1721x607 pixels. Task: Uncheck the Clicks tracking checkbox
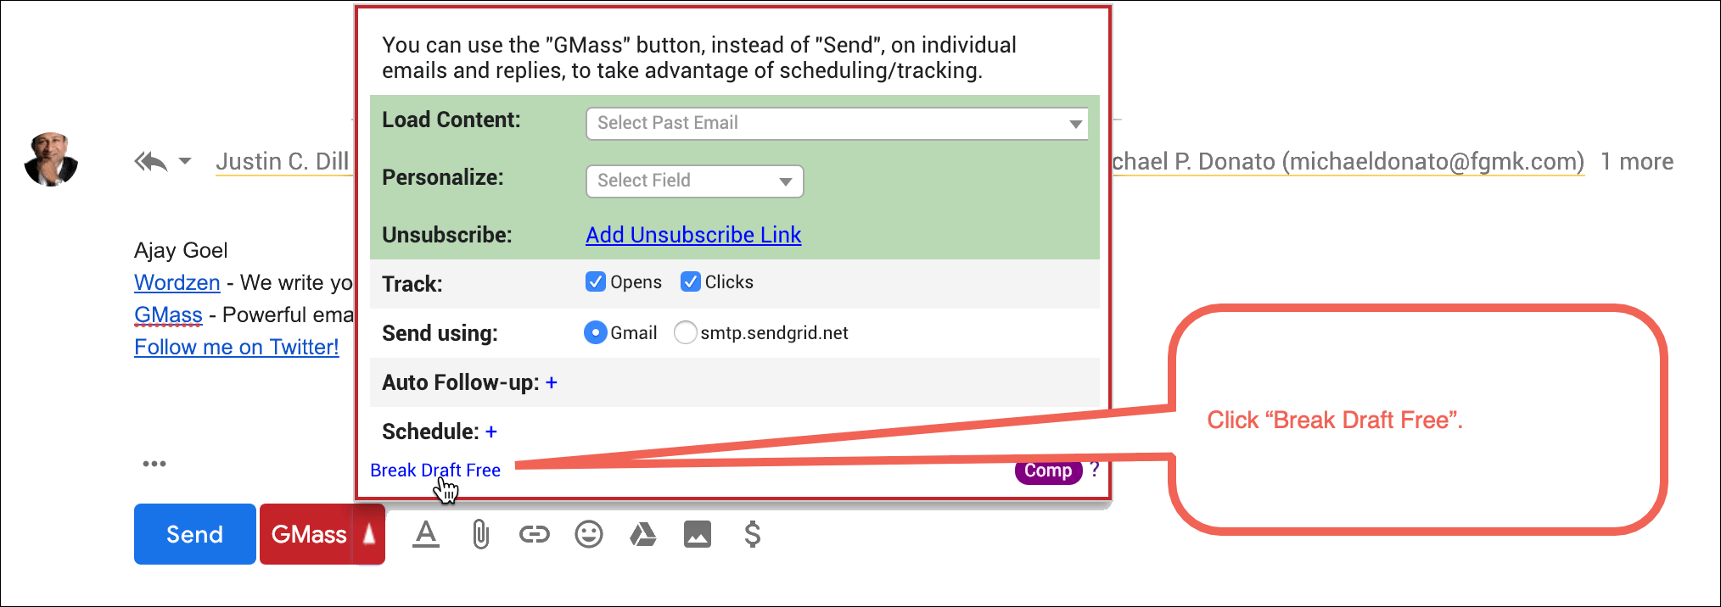point(691,281)
